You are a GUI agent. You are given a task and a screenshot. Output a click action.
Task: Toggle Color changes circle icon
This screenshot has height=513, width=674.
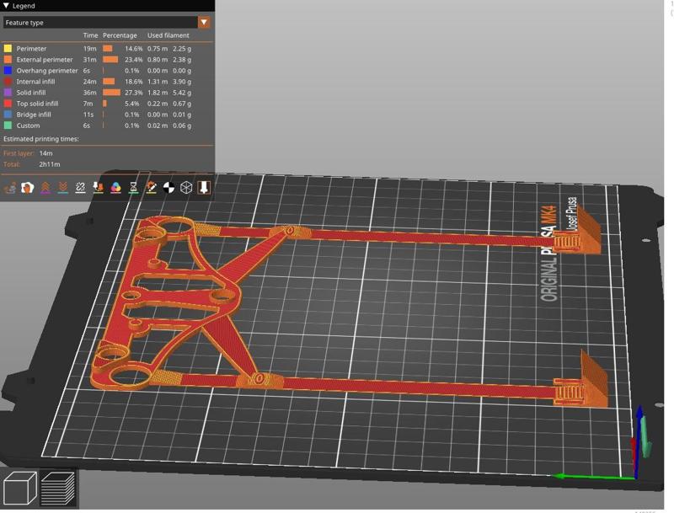point(116,188)
